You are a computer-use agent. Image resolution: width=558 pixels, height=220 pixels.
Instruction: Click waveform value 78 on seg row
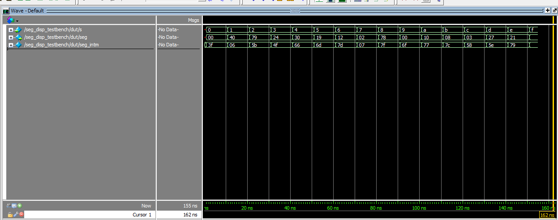382,37
